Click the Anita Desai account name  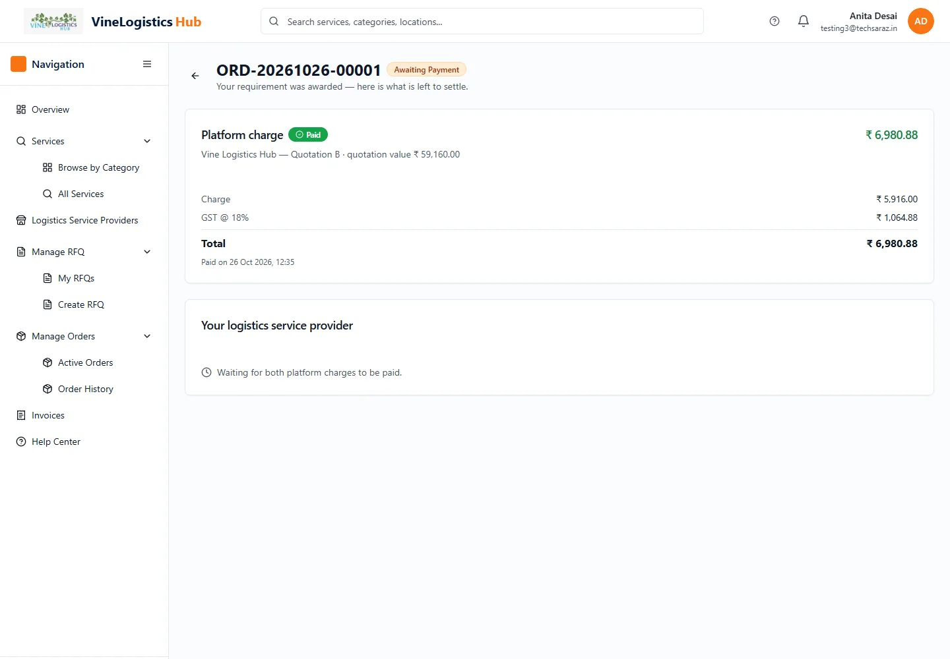873,16
